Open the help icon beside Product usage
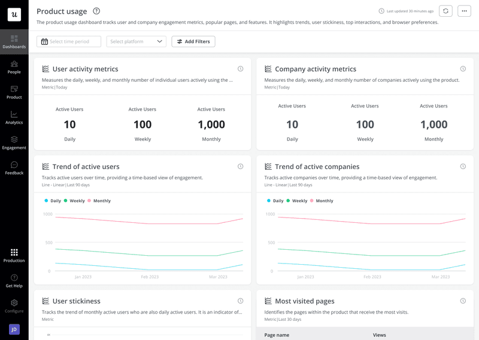The width and height of the screenshot is (479, 340). (96, 11)
